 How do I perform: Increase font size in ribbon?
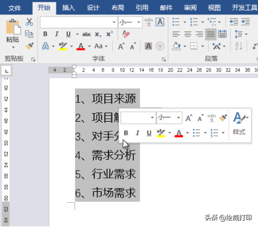pyautogui.click(x=121, y=46)
